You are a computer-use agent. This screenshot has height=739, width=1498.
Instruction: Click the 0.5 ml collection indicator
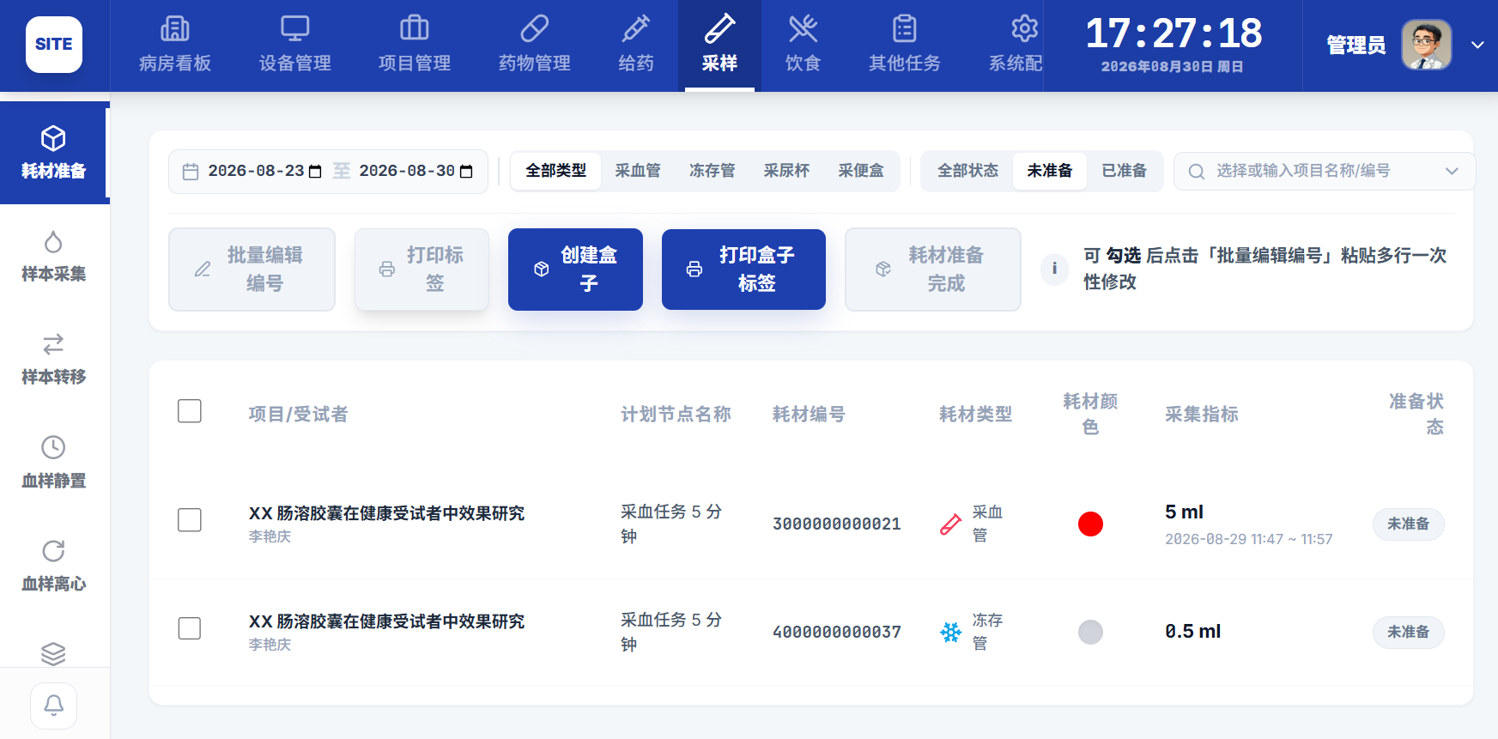(1193, 632)
